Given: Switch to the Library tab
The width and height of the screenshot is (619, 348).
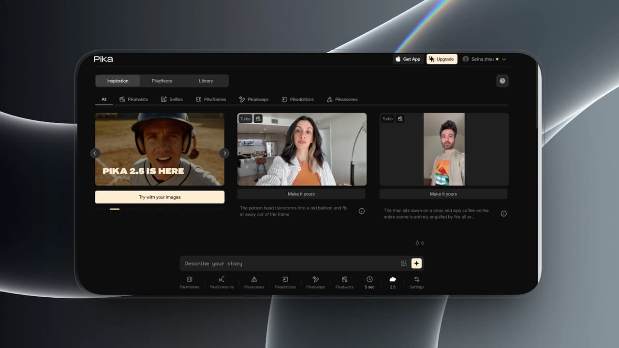Looking at the screenshot, I should point(206,81).
